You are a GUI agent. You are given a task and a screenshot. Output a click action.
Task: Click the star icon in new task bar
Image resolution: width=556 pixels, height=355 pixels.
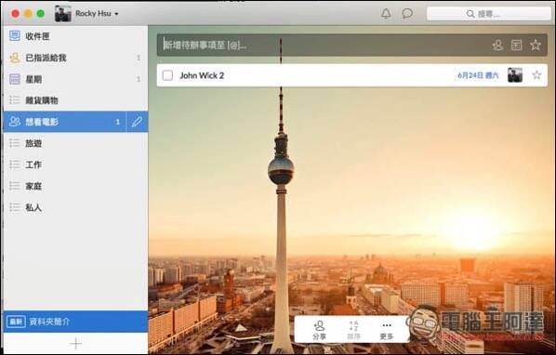coord(536,45)
